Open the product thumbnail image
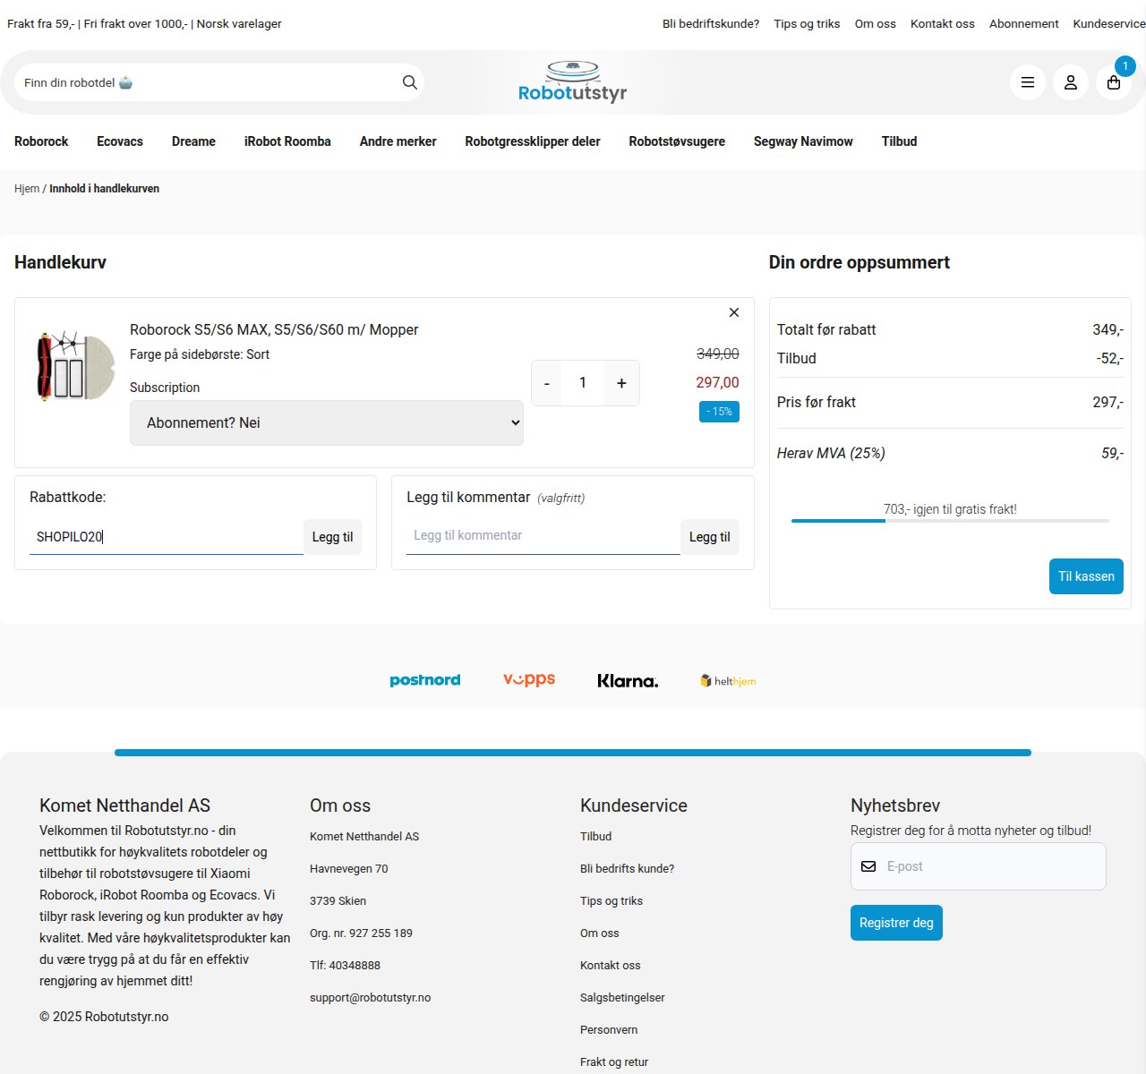This screenshot has width=1146, height=1074. (x=75, y=366)
